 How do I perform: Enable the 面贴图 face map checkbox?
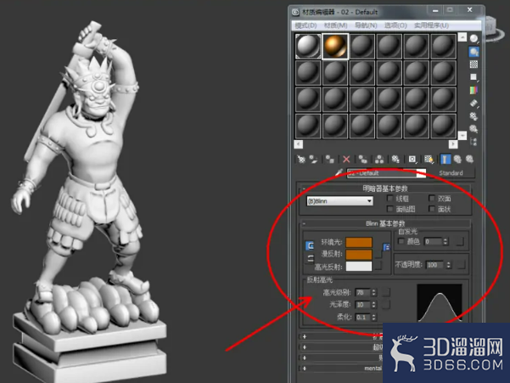point(390,209)
